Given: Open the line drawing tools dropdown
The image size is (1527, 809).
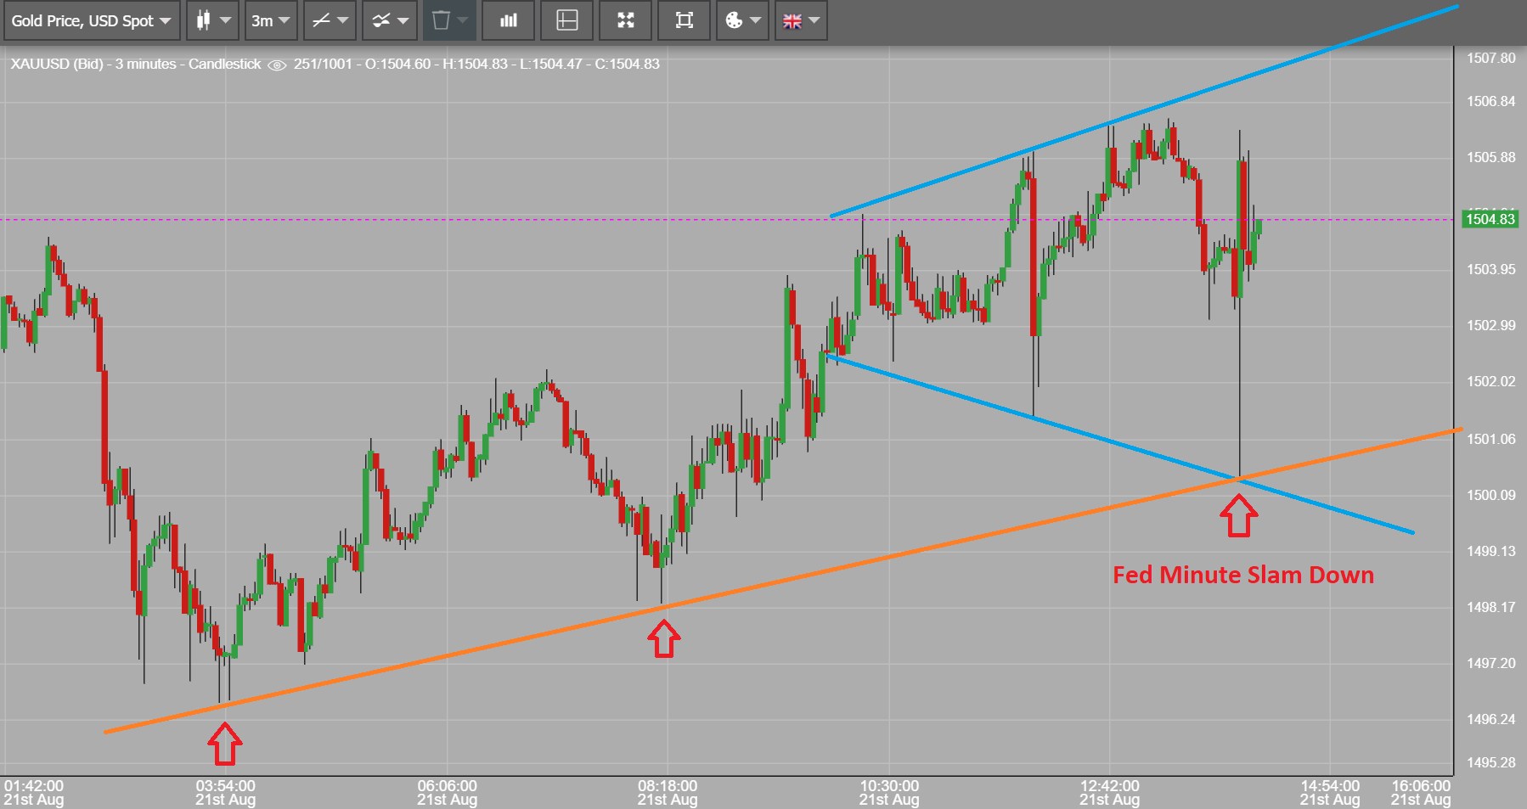Looking at the screenshot, I should [330, 20].
